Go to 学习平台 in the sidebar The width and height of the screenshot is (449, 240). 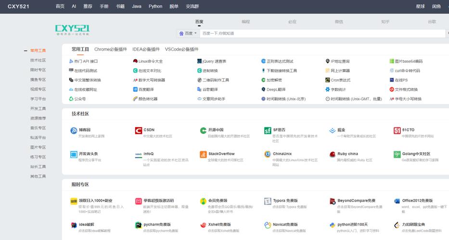[x=38, y=99]
